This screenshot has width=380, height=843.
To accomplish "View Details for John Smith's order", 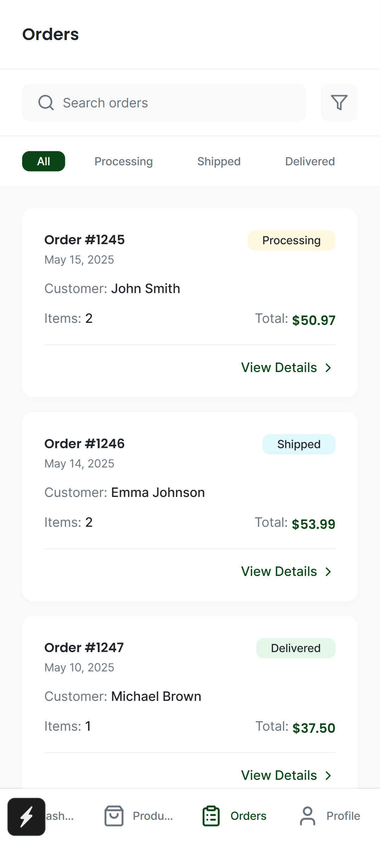I will pos(279,368).
